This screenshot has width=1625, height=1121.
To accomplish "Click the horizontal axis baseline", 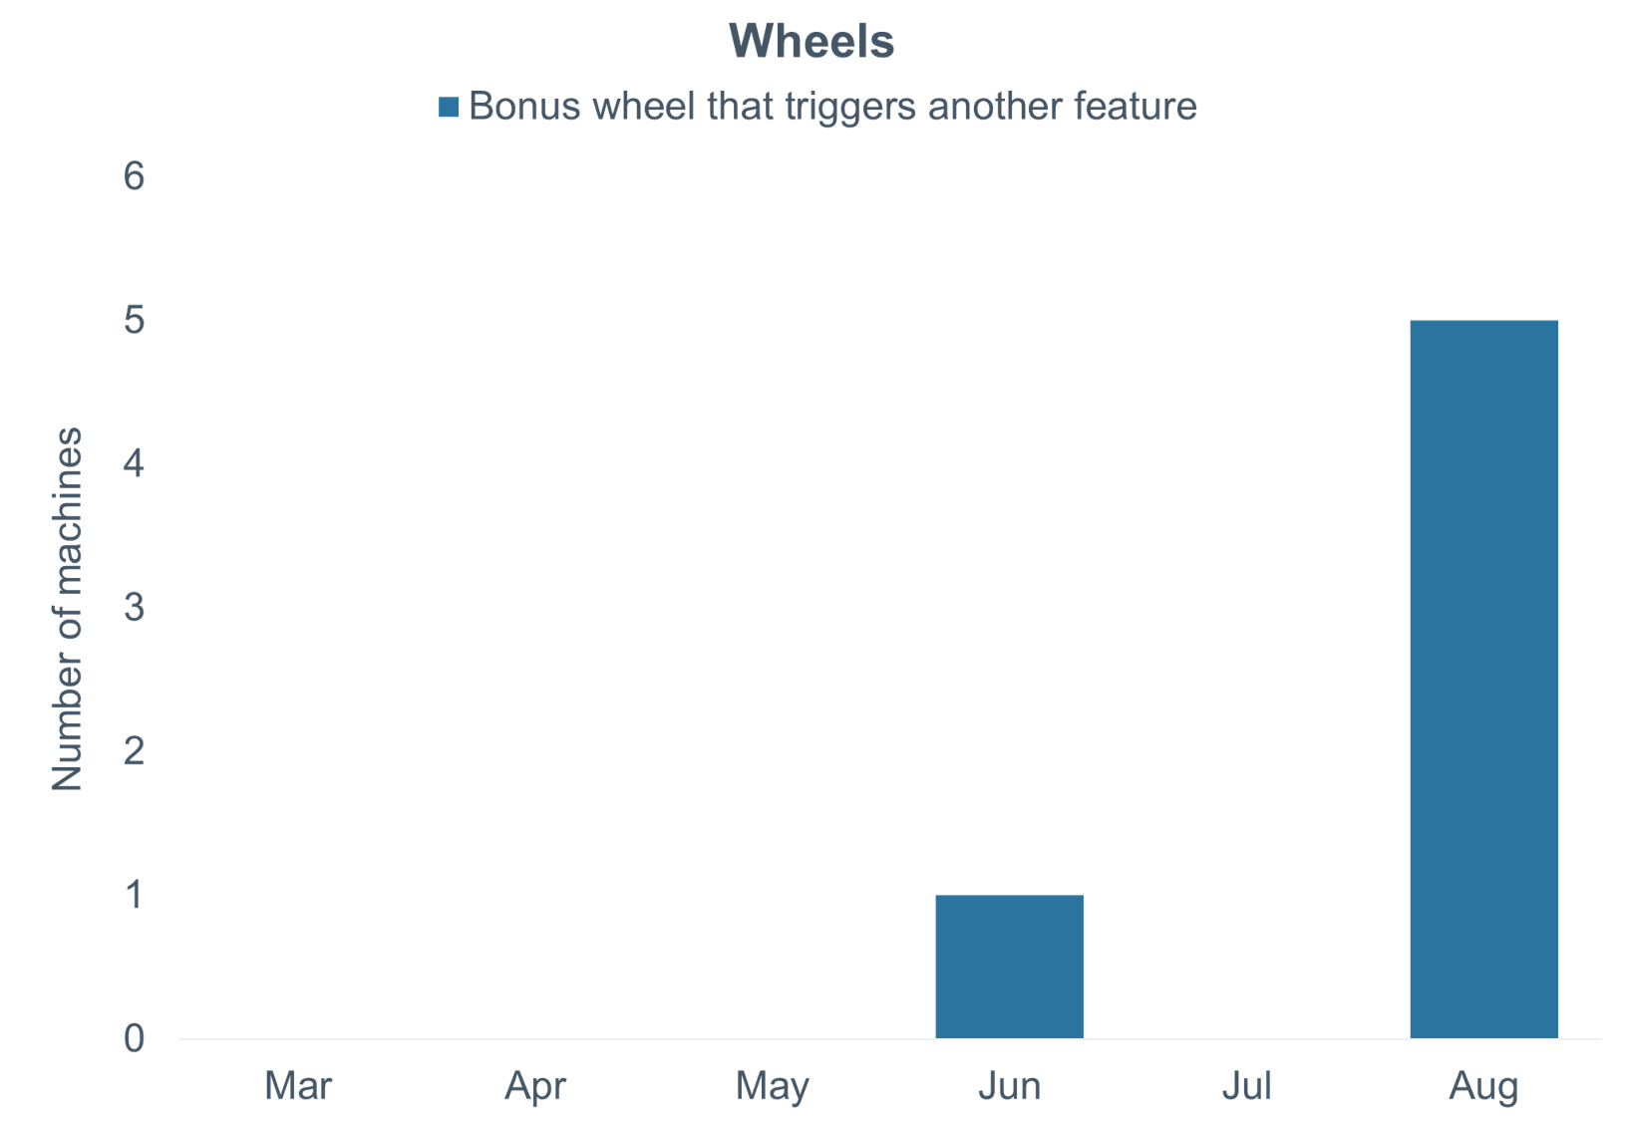I will (890, 1039).
